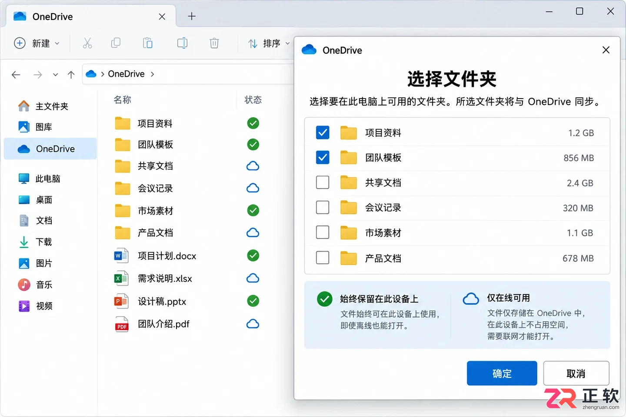Open the 新建 new item menu
The height and width of the screenshot is (417, 626).
37,43
